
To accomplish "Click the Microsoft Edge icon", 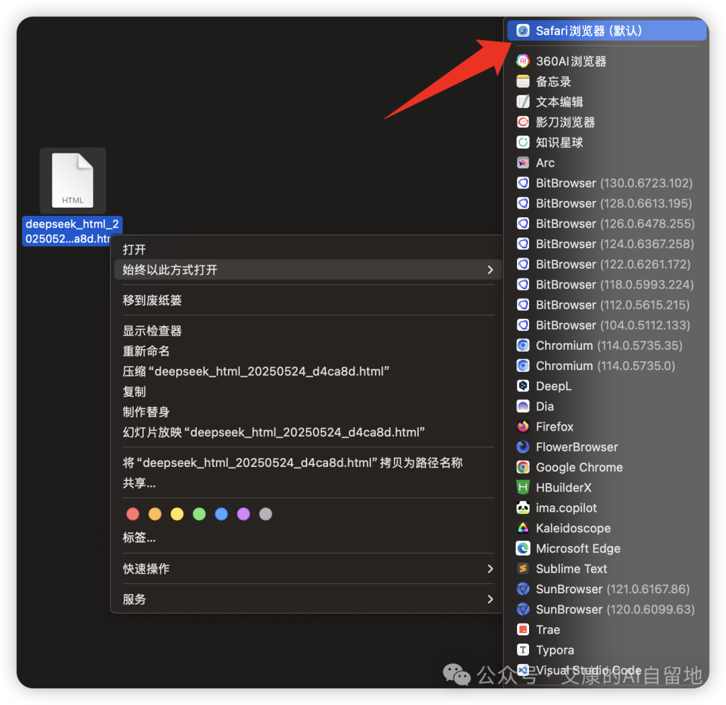I will 523,548.
